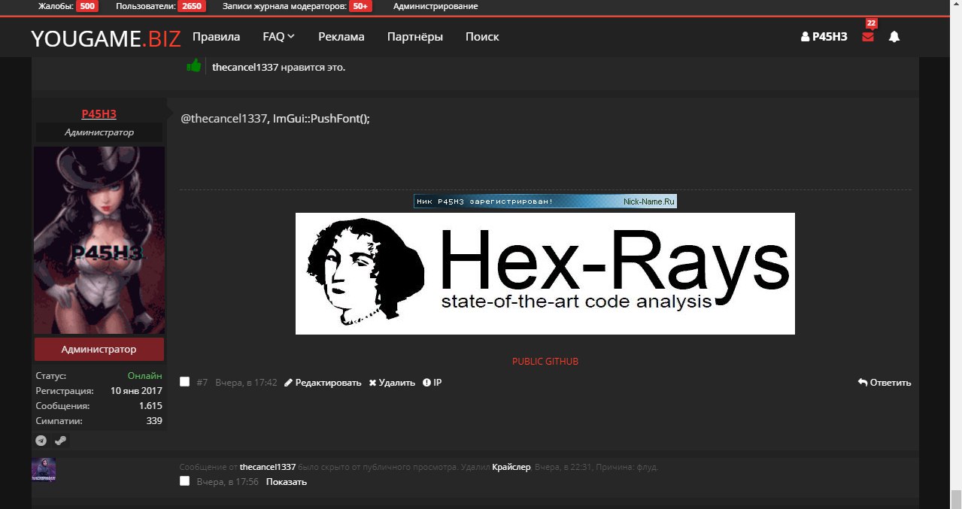Tick the checkbox next to post #7

(185, 382)
